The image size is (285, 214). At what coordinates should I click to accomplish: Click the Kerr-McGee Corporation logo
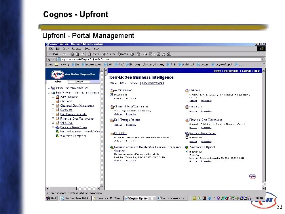[73, 74]
